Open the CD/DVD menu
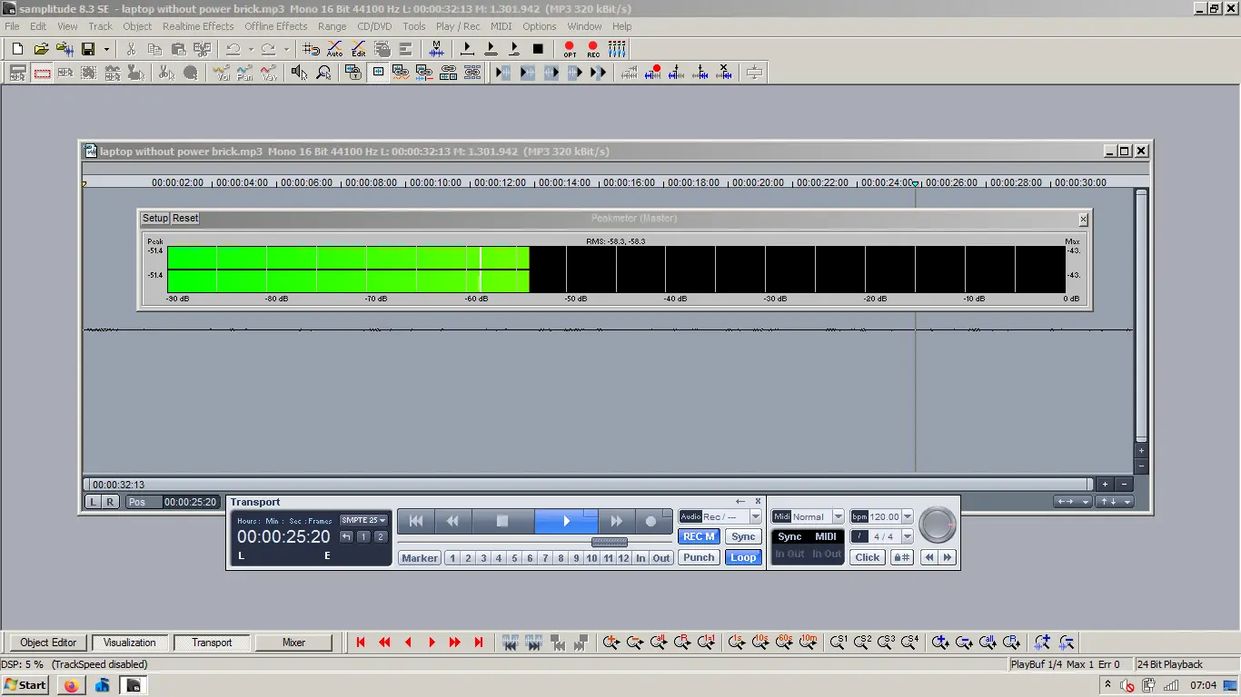 374,26
